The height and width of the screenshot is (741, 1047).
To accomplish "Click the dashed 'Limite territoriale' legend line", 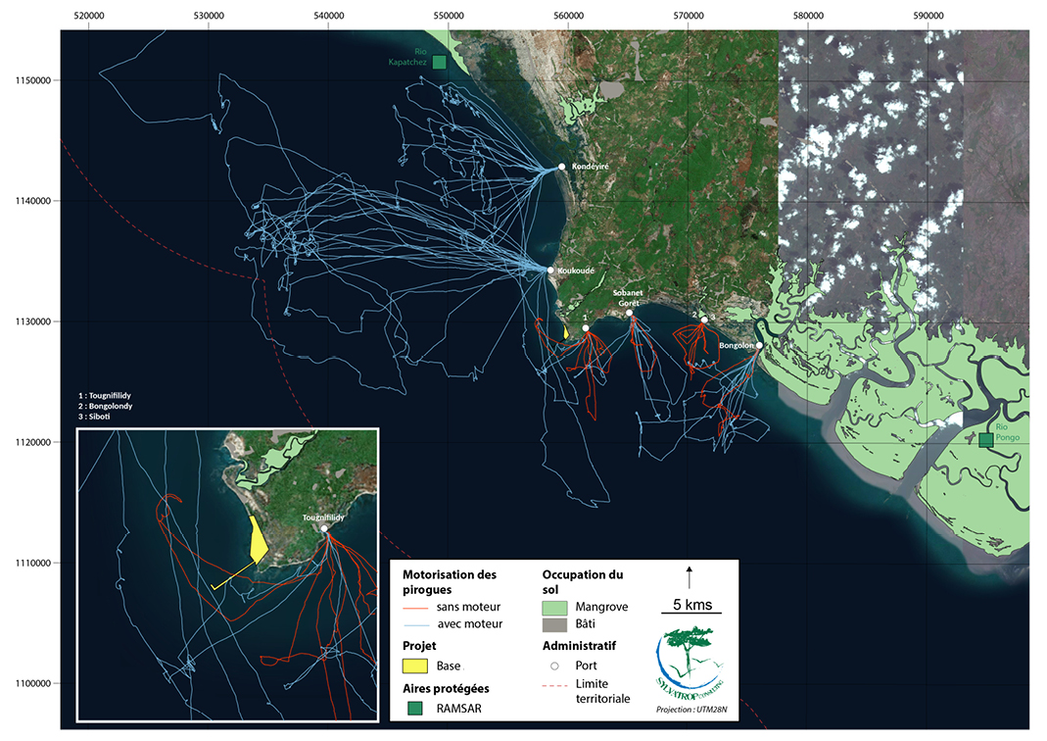I will [x=554, y=683].
